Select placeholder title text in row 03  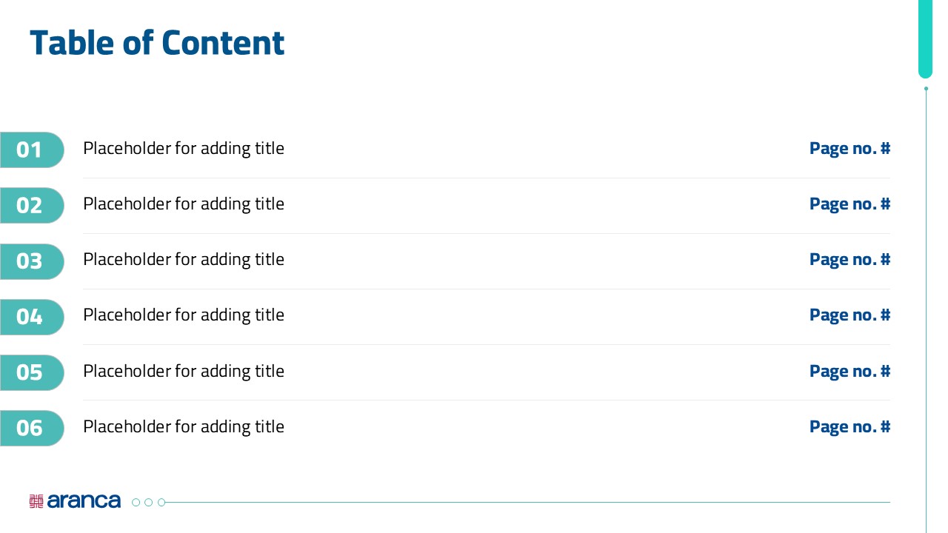[x=184, y=259]
